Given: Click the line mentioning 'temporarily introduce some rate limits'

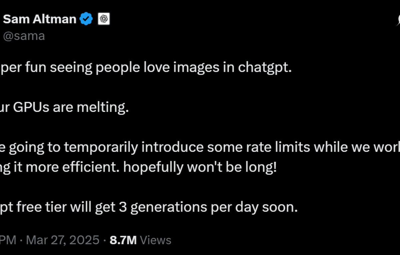Looking at the screenshot, I should point(200,148).
